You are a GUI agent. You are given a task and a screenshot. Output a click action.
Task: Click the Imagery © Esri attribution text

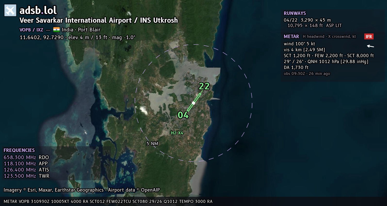[82, 190]
